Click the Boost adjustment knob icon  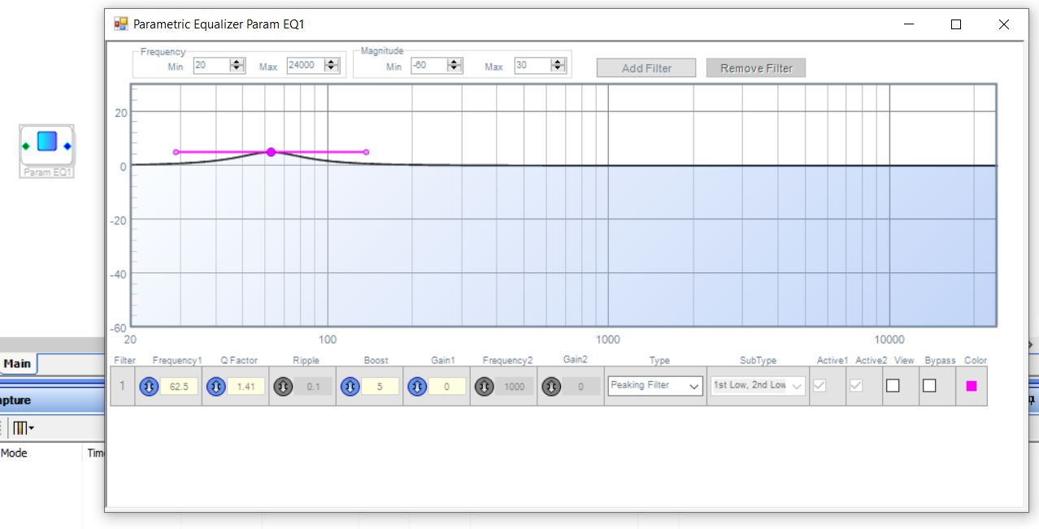(350, 387)
